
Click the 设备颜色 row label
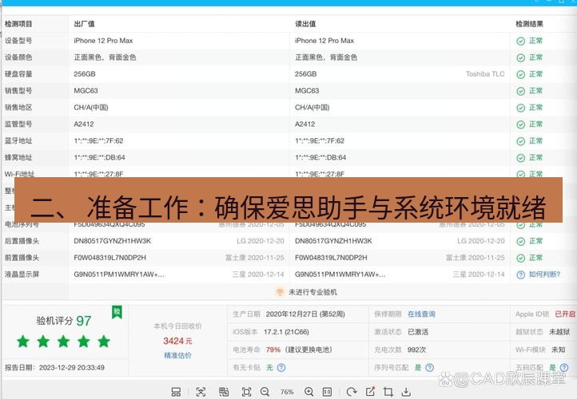[x=18, y=57]
